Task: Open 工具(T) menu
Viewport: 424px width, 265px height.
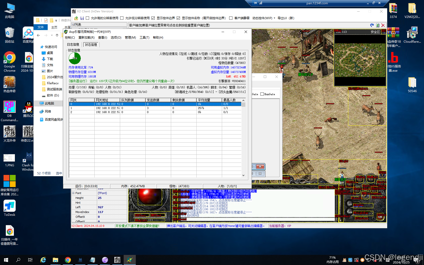Action: 144,38
